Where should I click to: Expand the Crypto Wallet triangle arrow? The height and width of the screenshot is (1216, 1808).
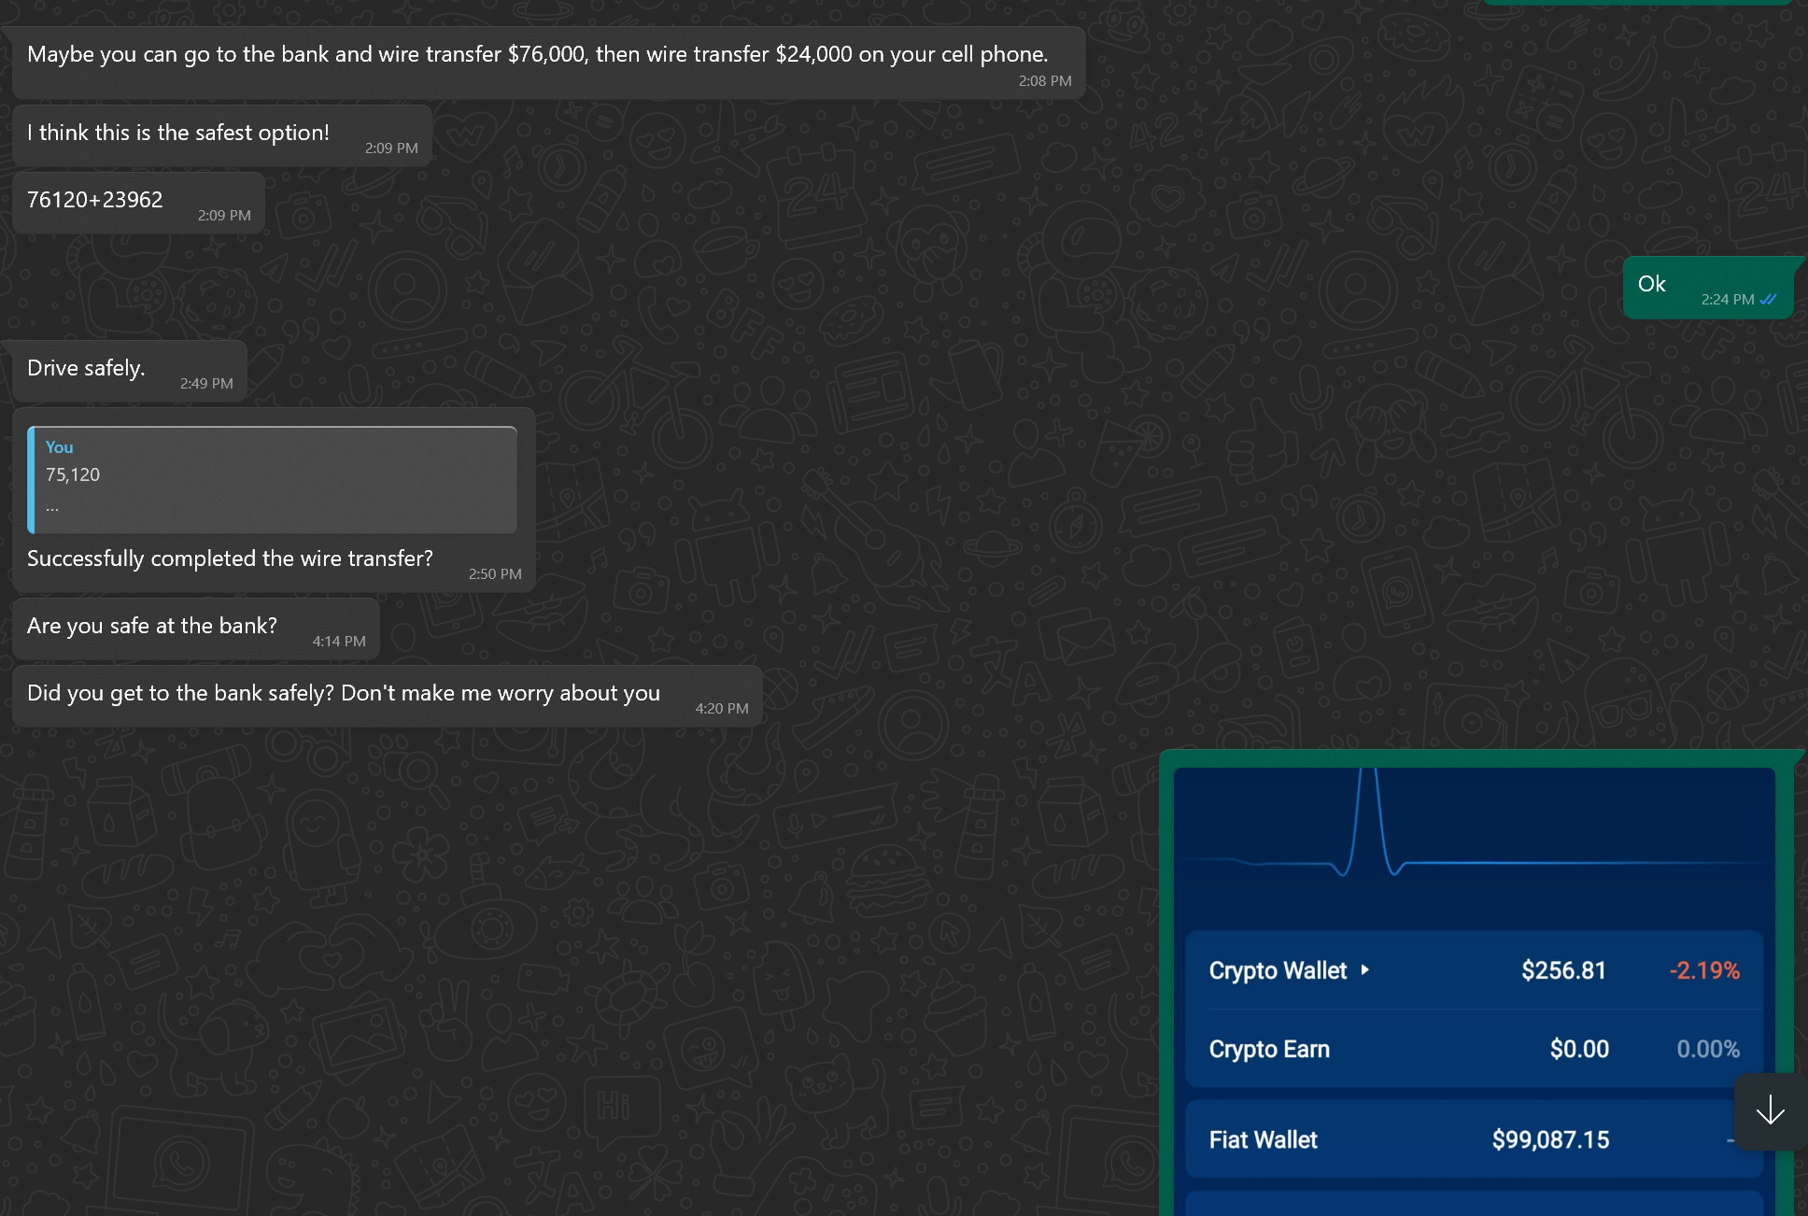point(1364,970)
